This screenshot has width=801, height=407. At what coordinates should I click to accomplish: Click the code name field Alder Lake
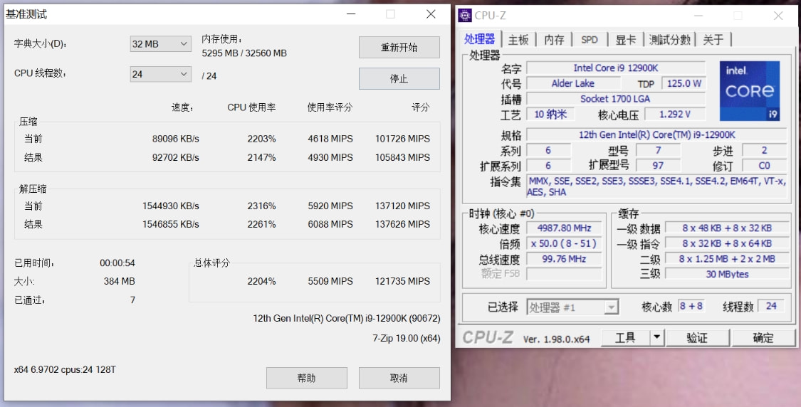pyautogui.click(x=572, y=83)
